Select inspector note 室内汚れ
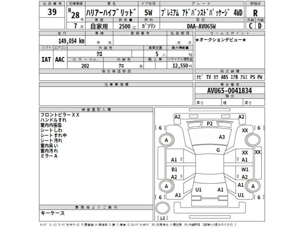The width and height of the screenshot is (304, 228). (x=49, y=151)
